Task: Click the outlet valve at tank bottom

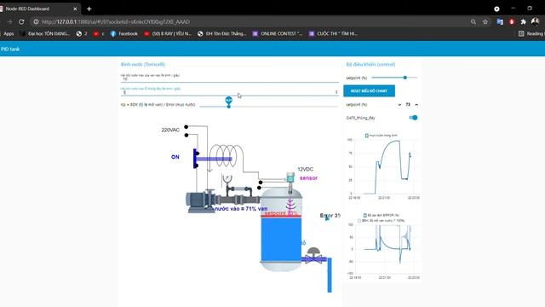Action: coord(313,256)
